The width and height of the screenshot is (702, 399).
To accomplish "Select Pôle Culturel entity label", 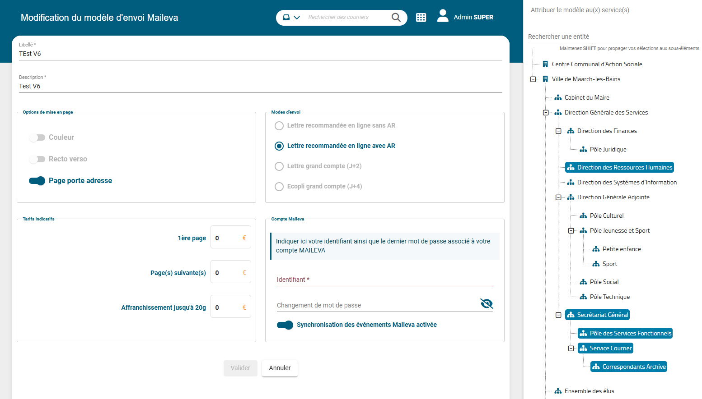I will coord(607,216).
